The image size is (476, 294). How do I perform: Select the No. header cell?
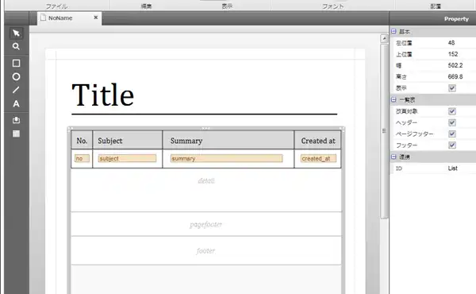[x=82, y=141]
